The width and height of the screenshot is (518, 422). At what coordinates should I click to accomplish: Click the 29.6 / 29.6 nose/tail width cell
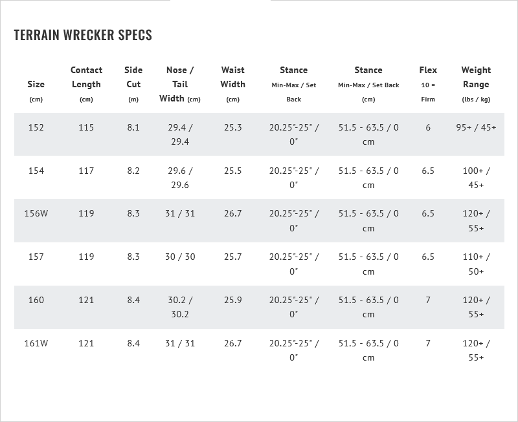click(x=180, y=178)
